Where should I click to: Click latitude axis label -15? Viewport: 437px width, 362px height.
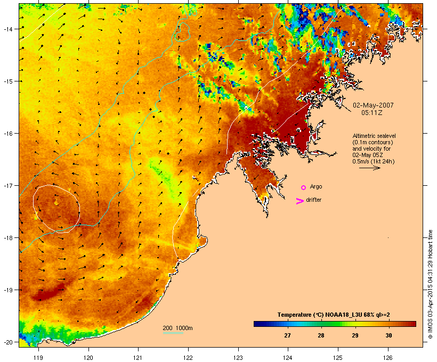pyautogui.click(x=8, y=81)
